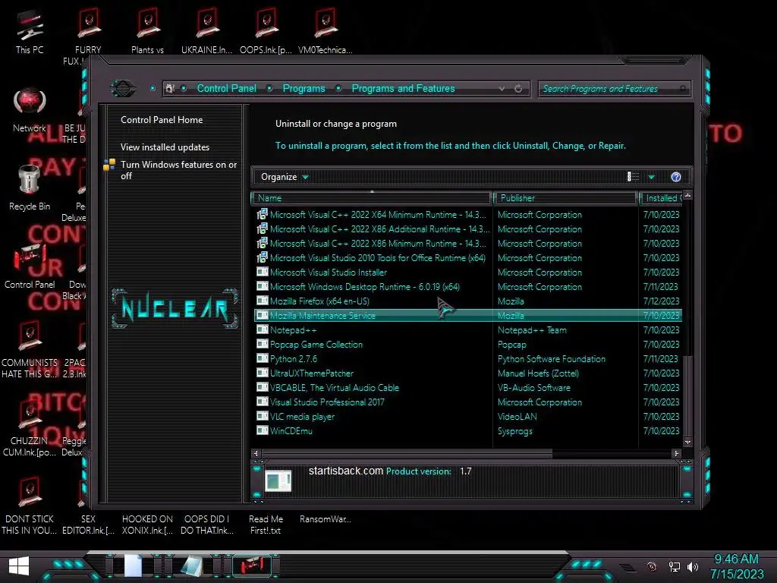
Task: Click the horizontal scrollbar left arrow
Action: 256,453
